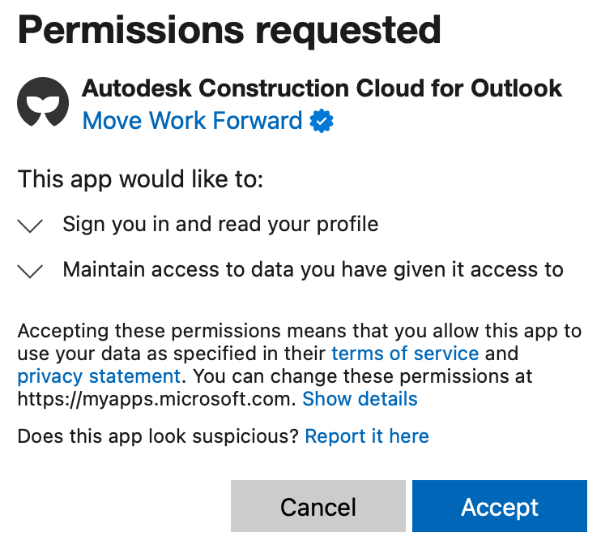Open the privacy statement link
The height and width of the screenshot is (545, 601).
[98, 376]
